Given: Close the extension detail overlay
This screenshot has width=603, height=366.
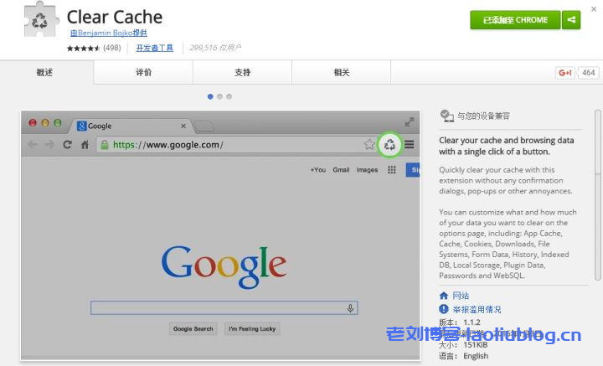Looking at the screenshot, I should [x=594, y=9].
